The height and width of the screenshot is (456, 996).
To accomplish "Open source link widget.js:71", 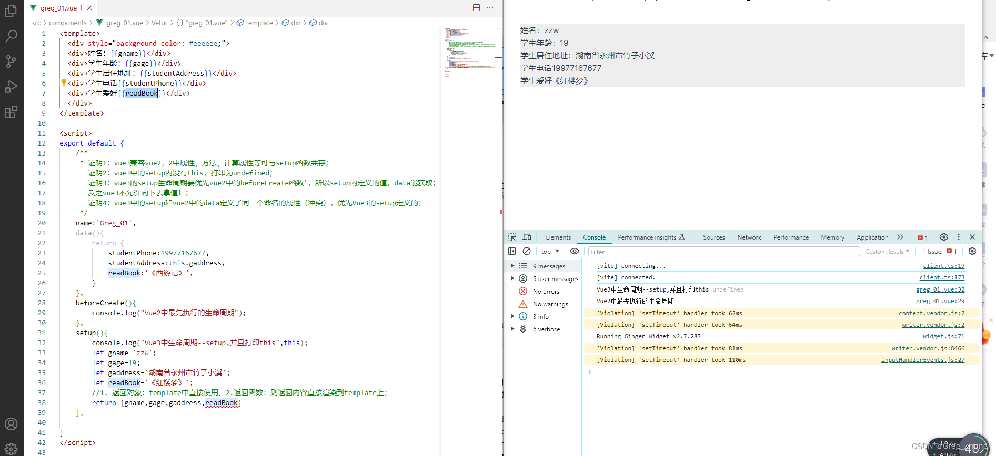I will [943, 336].
